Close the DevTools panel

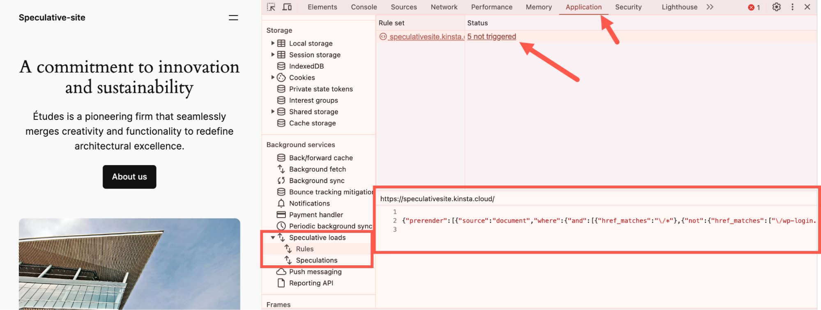807,7
